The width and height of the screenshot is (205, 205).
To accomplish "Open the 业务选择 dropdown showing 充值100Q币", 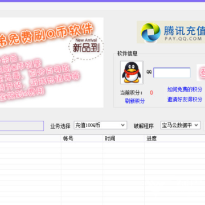I will click(100, 125).
